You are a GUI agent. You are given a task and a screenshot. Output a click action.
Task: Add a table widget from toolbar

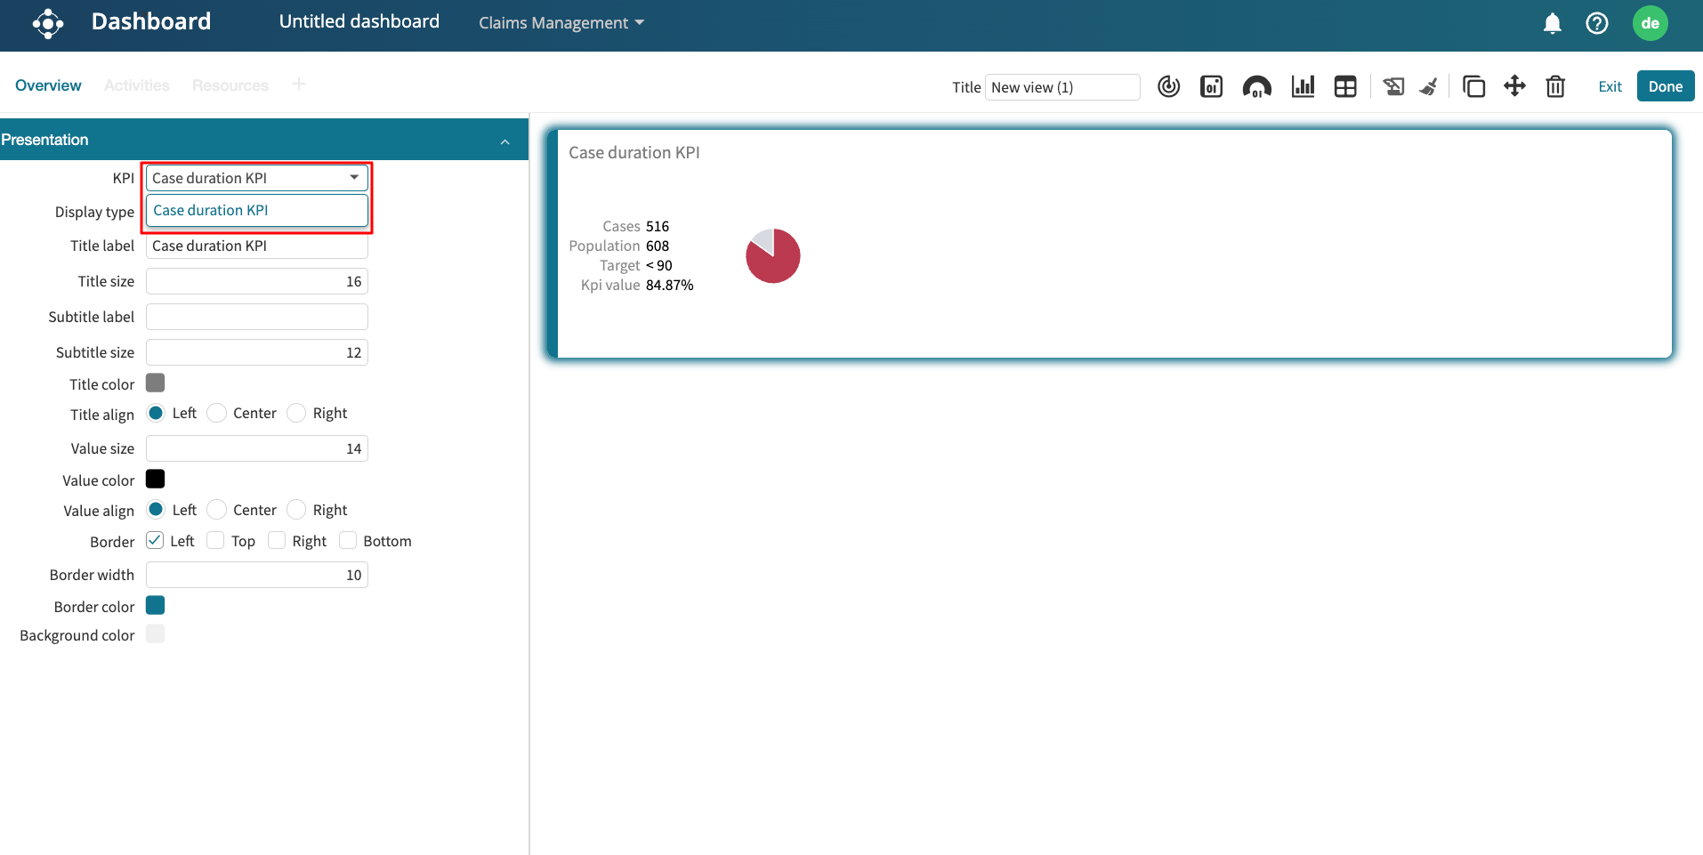click(x=1345, y=86)
